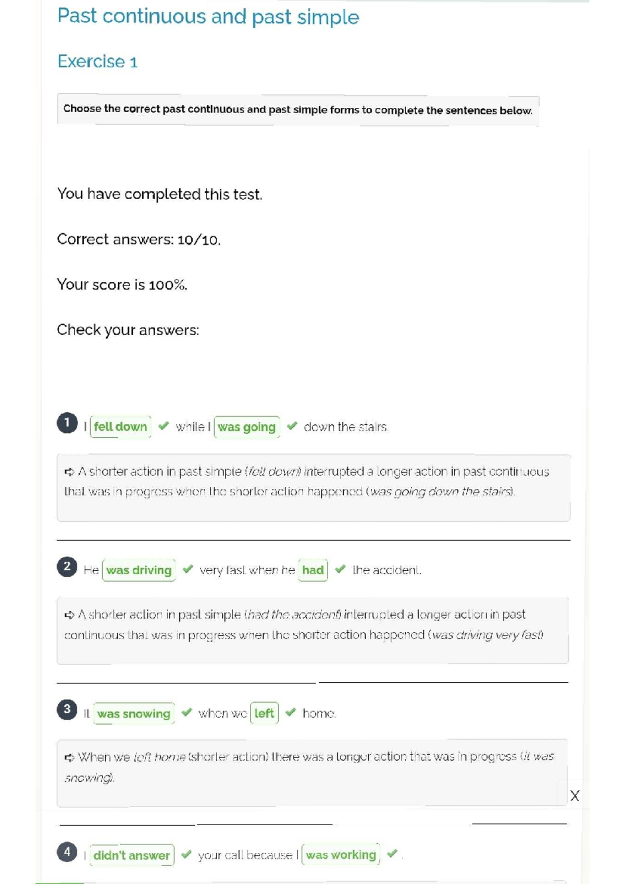Image resolution: width=625 pixels, height=884 pixels.
Task: Click the 'Exercise 1' heading
Action: pyautogui.click(x=97, y=62)
